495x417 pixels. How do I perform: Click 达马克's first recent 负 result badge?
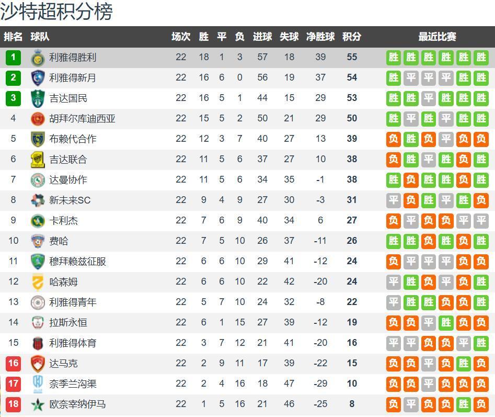394,363
